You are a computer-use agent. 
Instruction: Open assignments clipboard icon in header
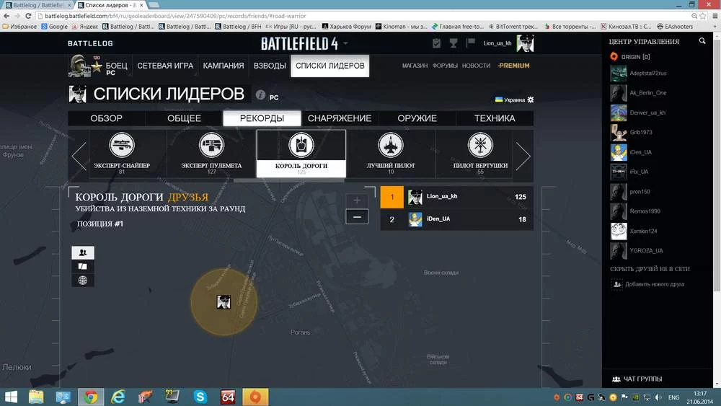pos(436,43)
